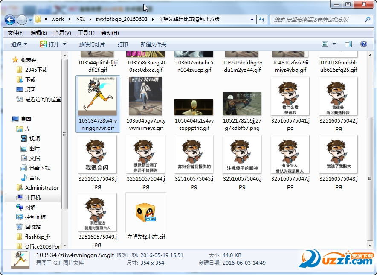Focus the search box for this folder

click(x=317, y=20)
